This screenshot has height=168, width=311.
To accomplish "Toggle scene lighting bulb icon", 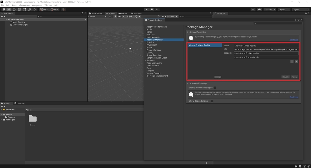I will 115,17.
